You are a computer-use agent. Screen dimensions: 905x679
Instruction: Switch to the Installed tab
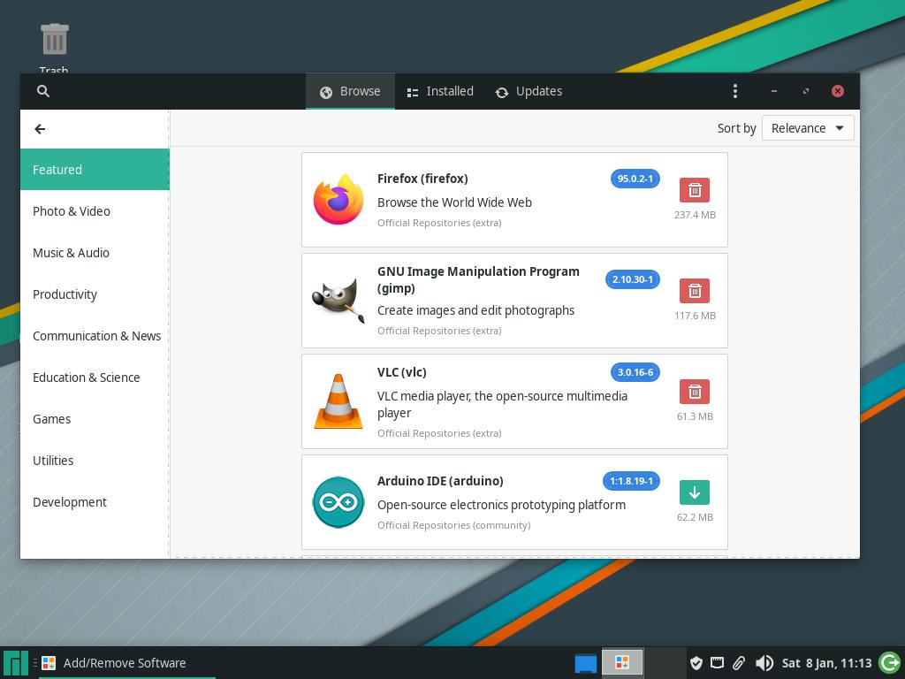[440, 91]
